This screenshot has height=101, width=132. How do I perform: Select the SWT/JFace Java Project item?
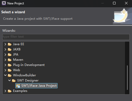[36, 86]
